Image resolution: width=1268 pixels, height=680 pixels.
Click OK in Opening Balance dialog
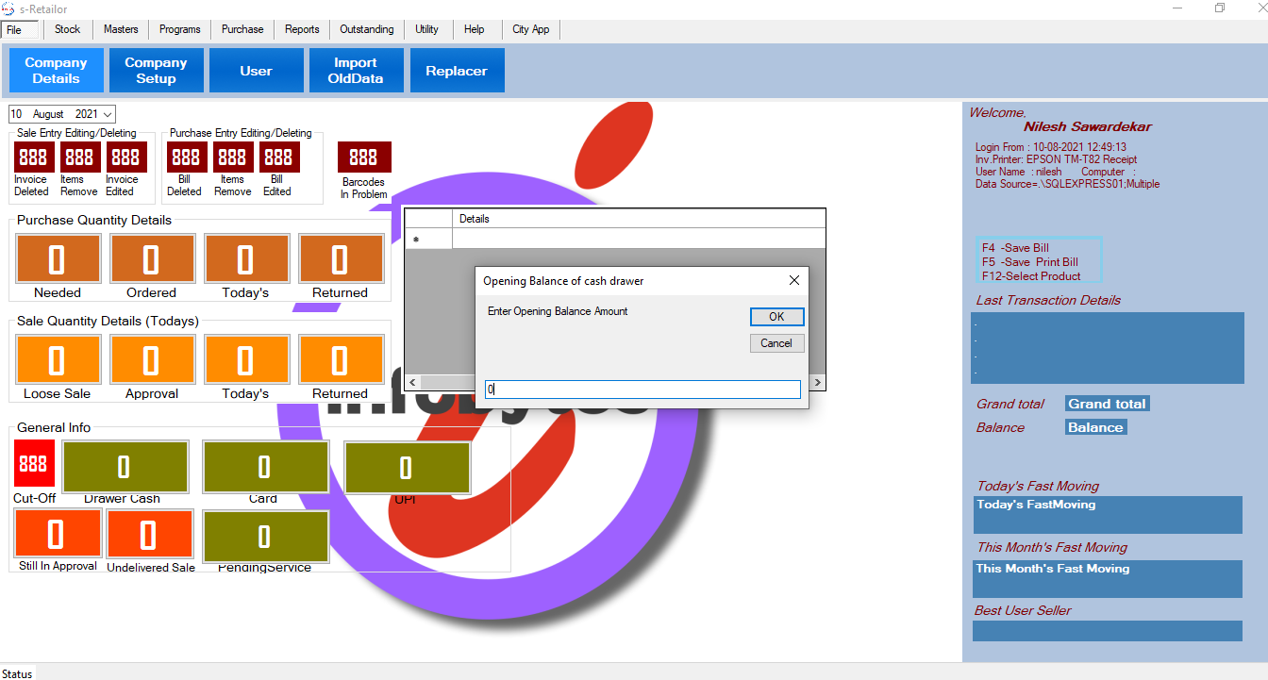tap(776, 317)
